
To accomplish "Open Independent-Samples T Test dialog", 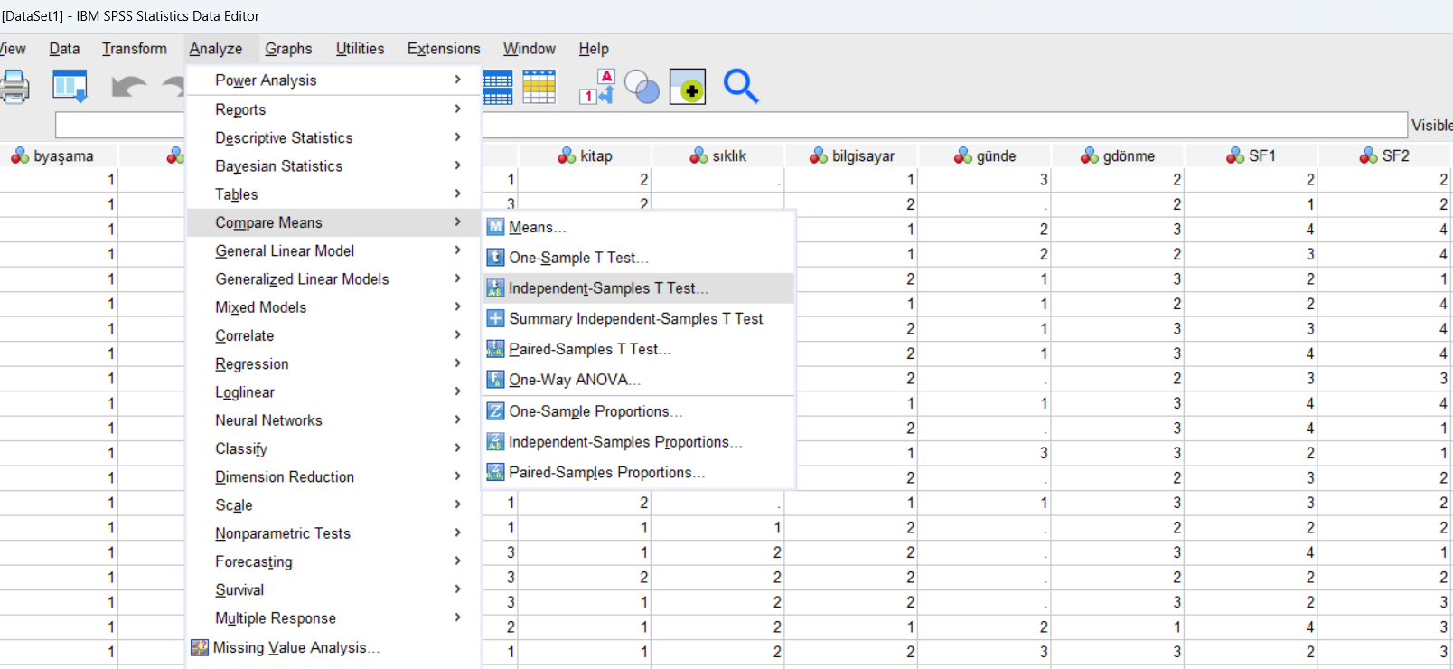I will (608, 288).
